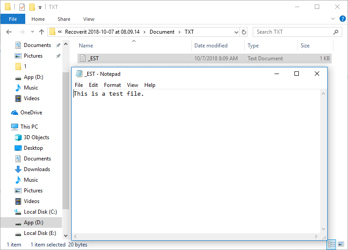Click the search magnifier icon
348x250 pixels.
point(336,32)
